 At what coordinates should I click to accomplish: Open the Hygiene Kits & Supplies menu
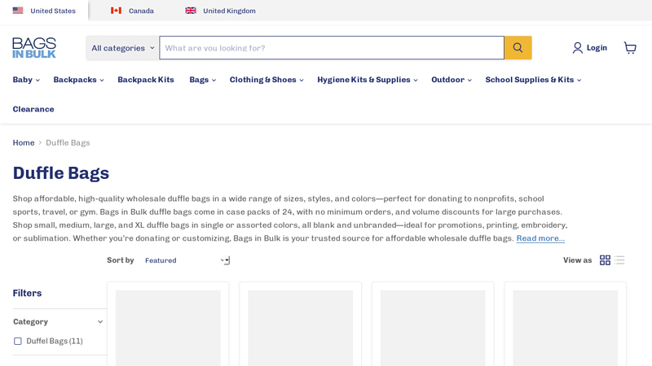(367, 80)
